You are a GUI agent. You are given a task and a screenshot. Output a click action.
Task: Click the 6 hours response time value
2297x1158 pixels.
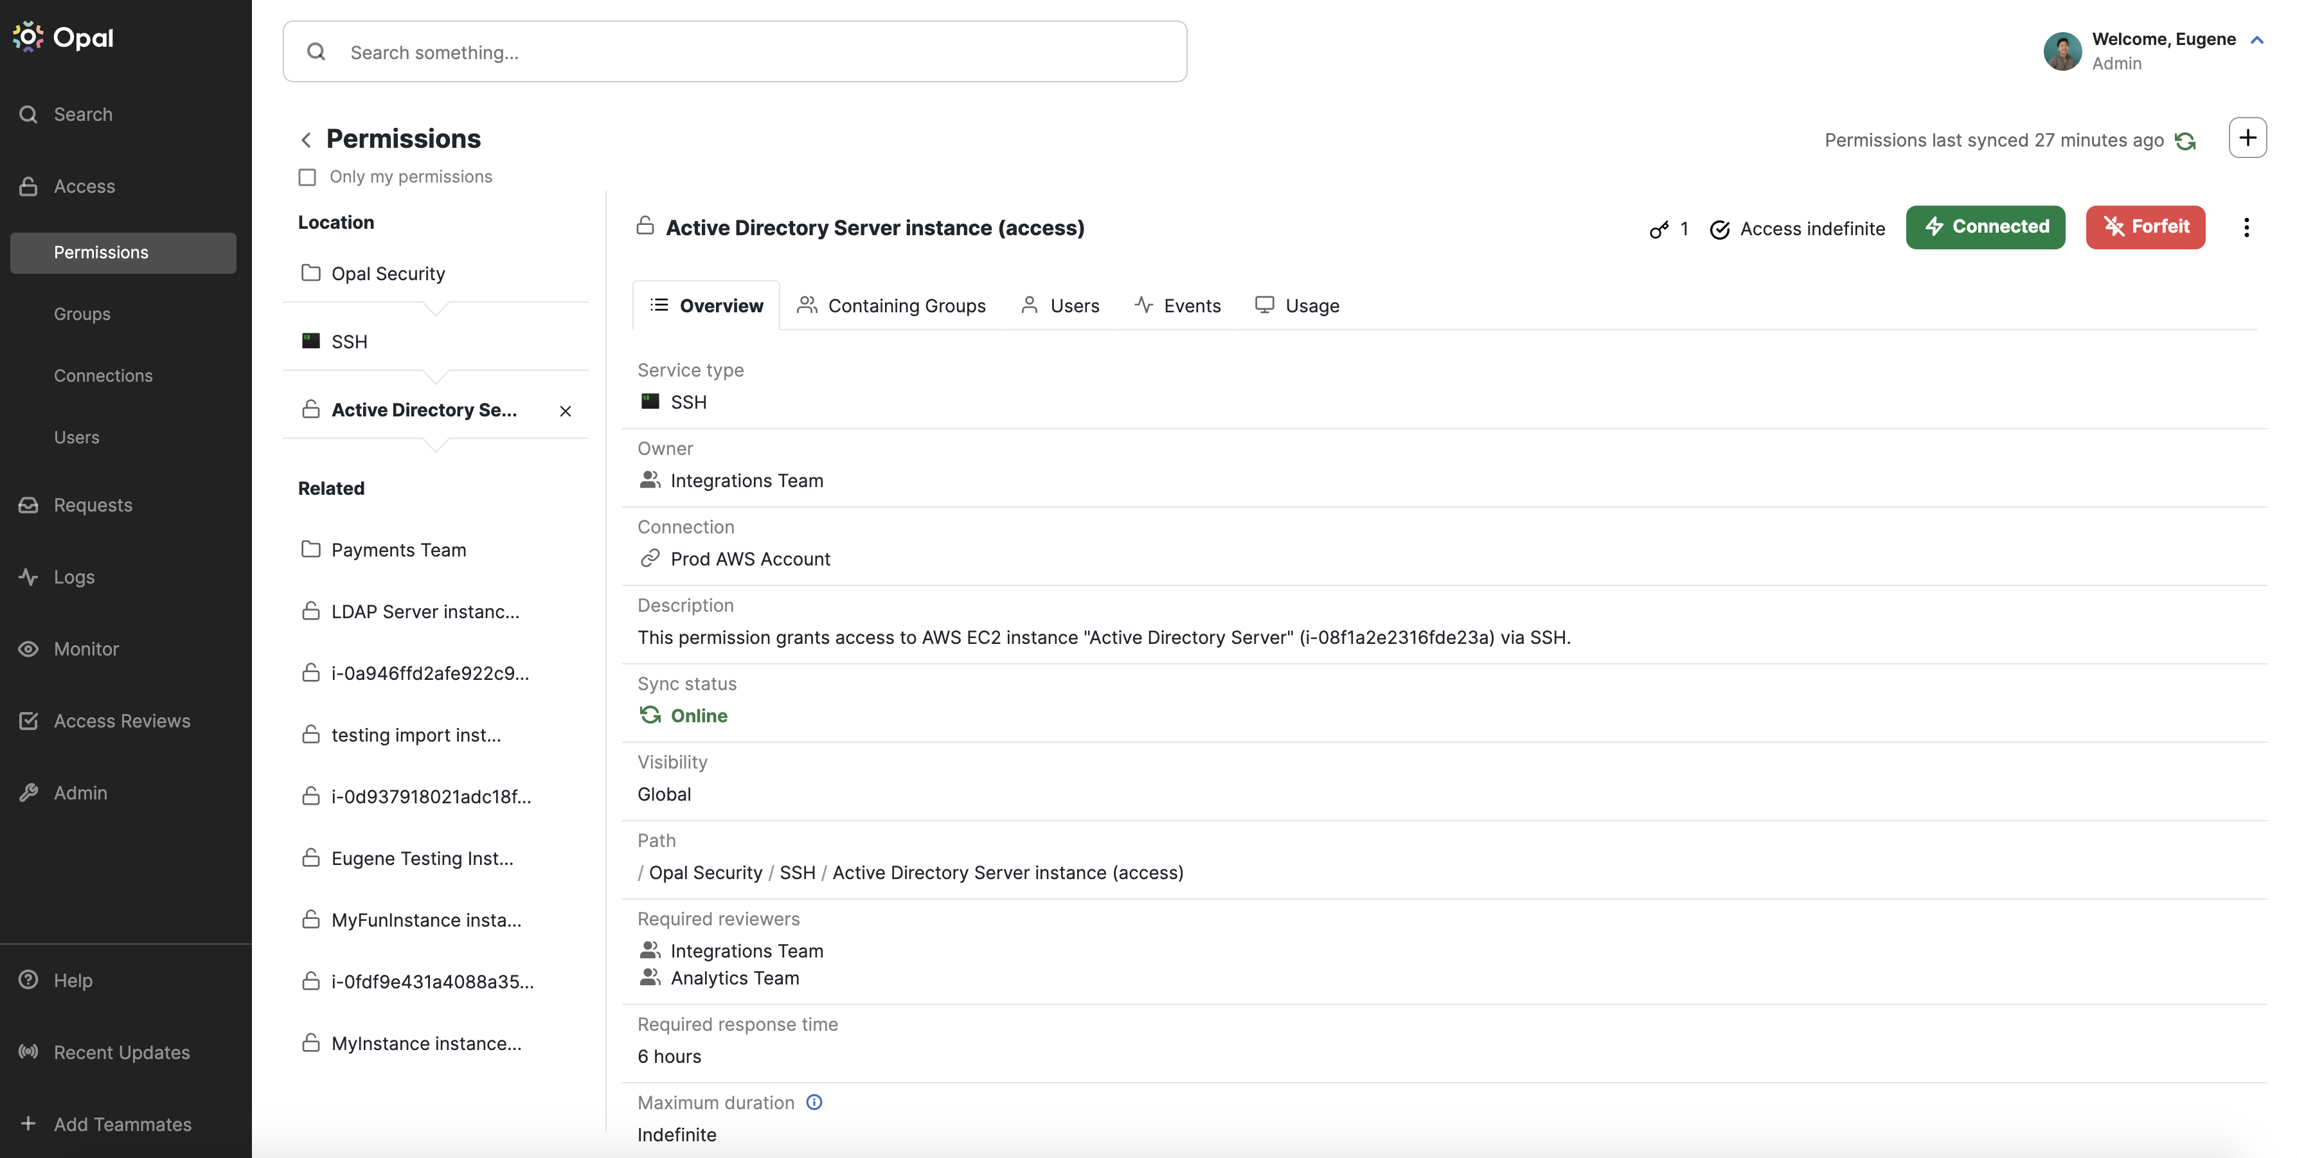point(670,1056)
